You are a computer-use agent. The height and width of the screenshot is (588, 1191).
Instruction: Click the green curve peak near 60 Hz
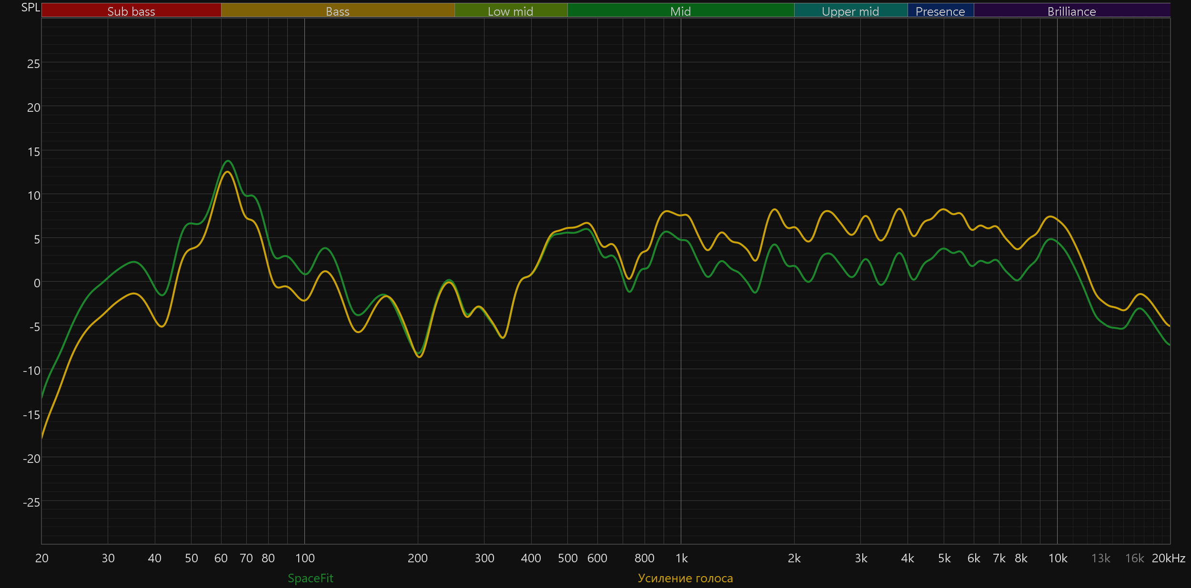point(228,161)
